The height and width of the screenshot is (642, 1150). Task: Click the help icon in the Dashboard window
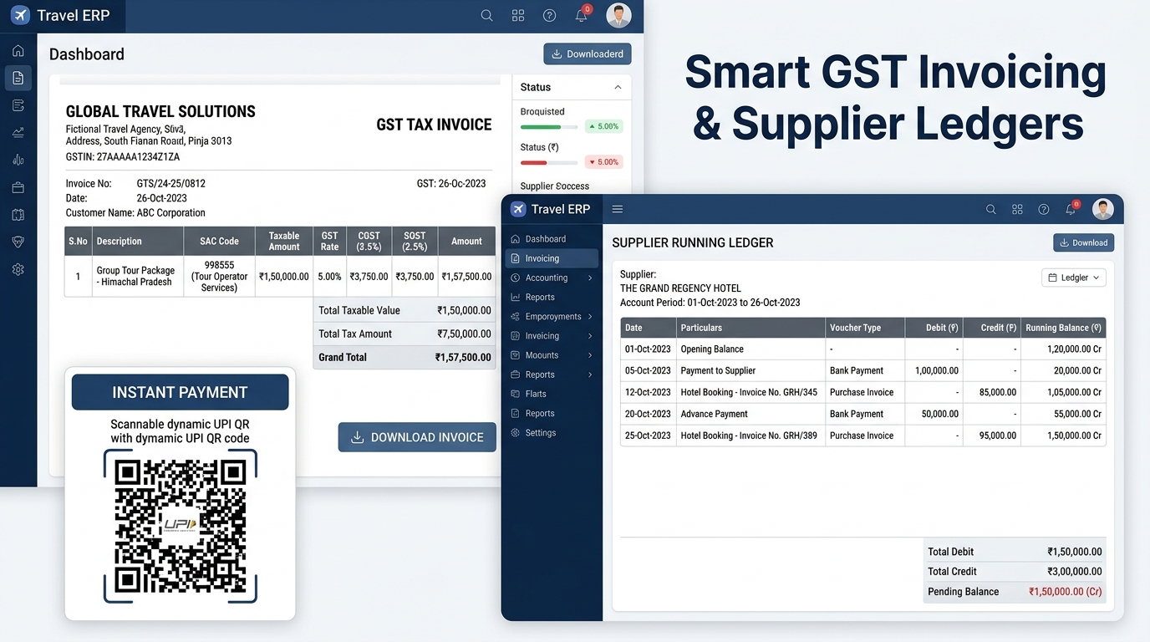click(x=549, y=16)
